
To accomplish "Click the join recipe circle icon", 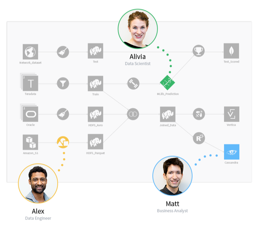I will click(x=133, y=114).
